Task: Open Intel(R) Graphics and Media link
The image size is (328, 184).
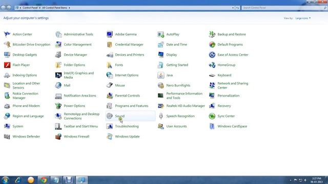Action: point(78,75)
